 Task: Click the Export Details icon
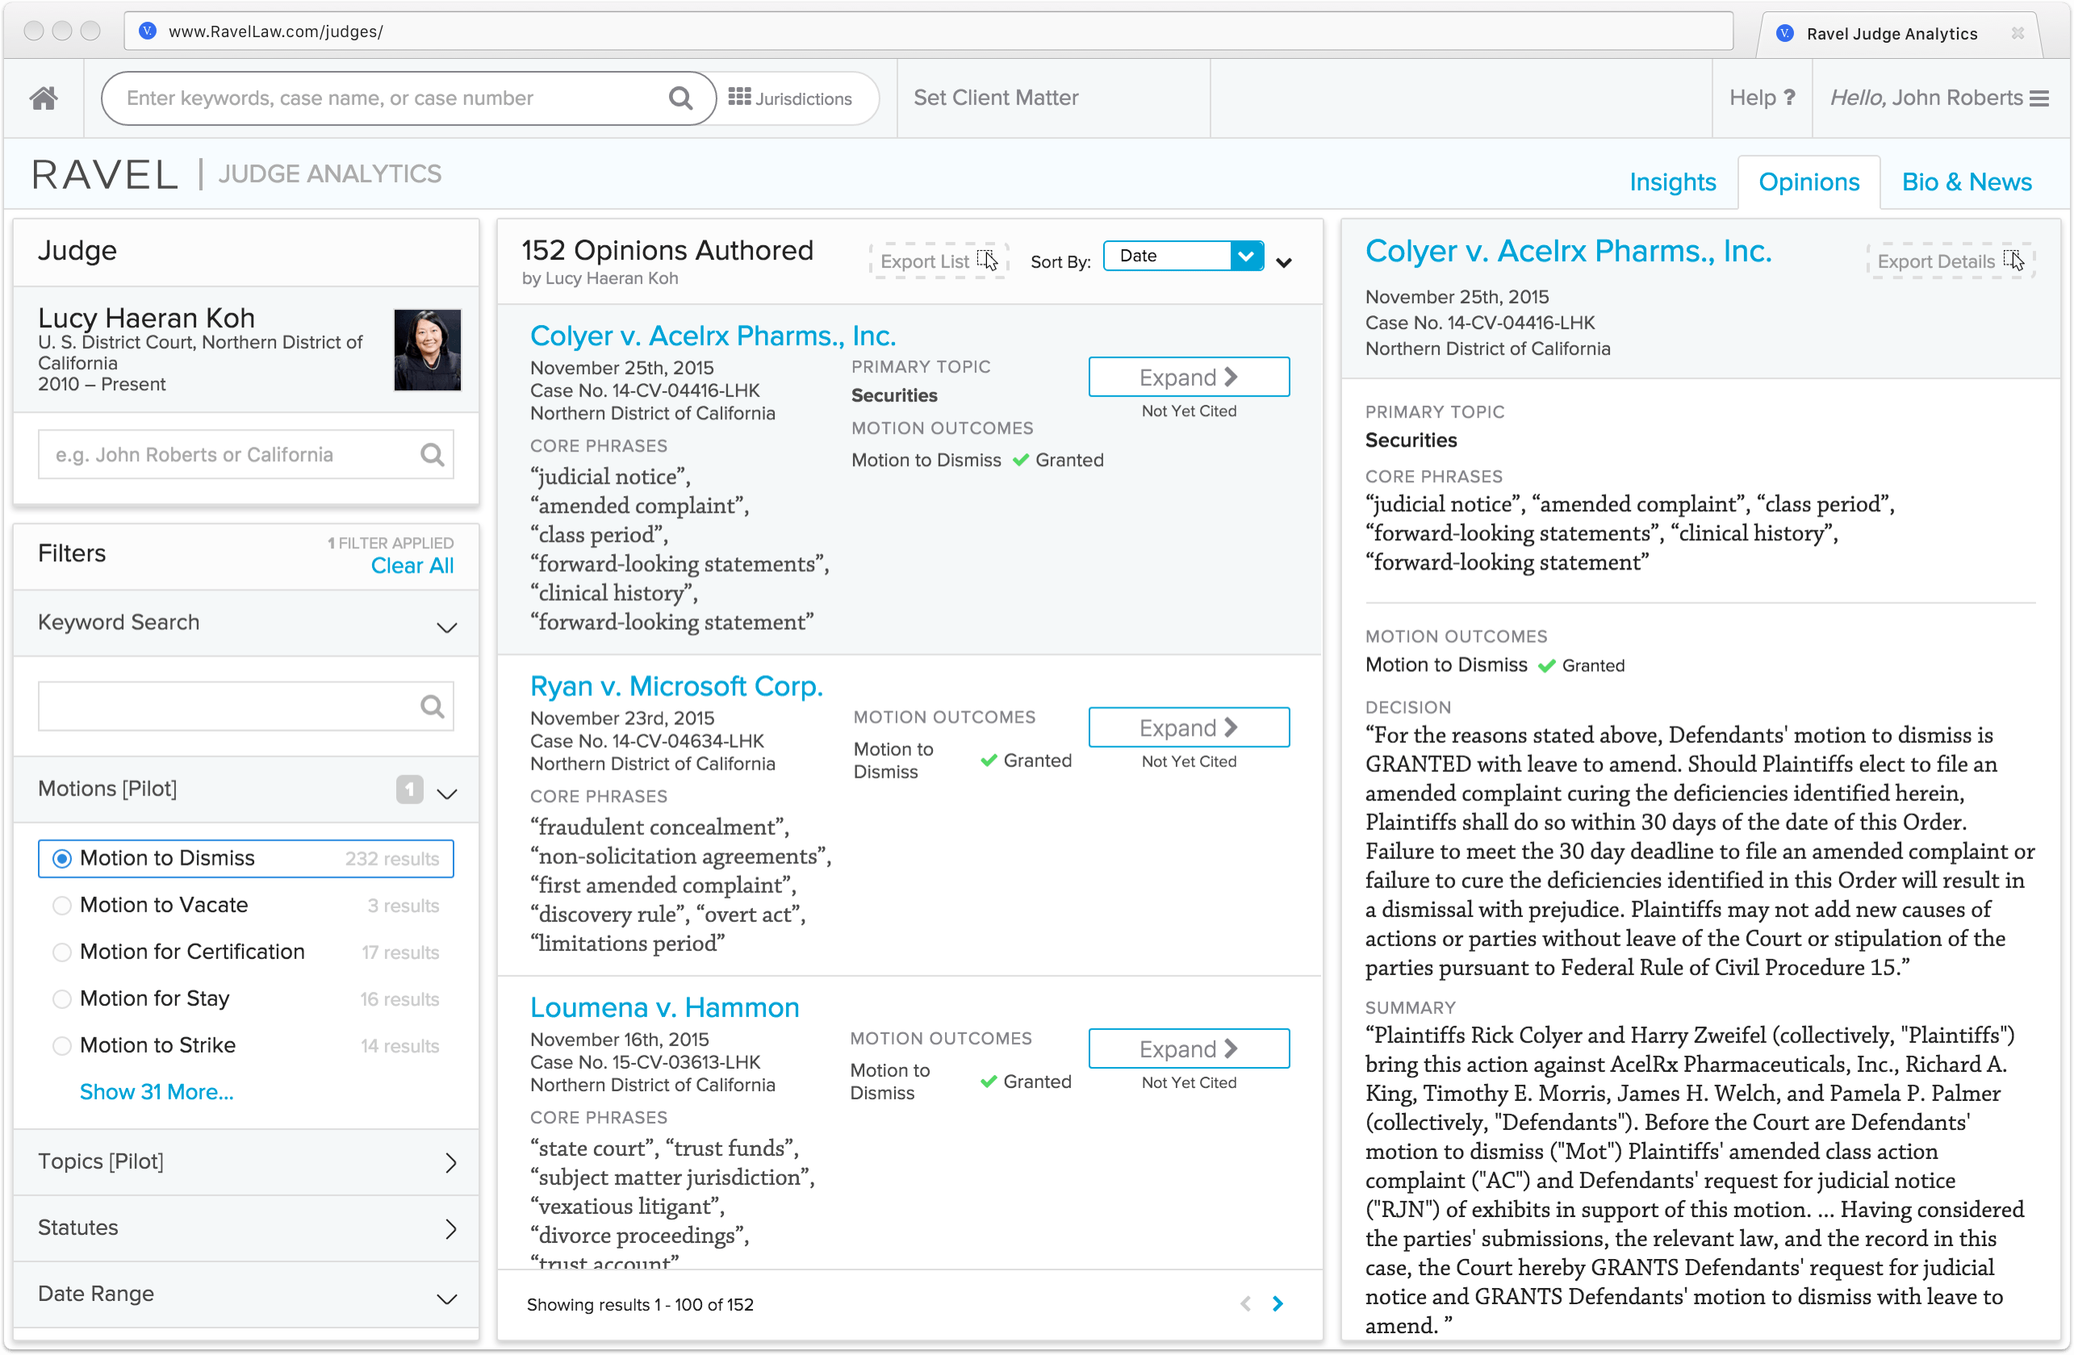(x=2013, y=261)
